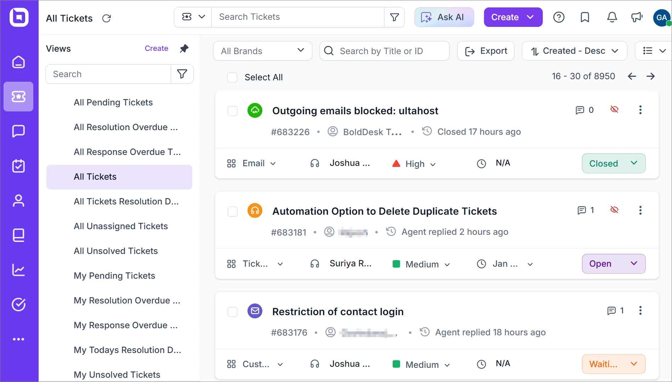The image size is (672, 382).
Task: Open the Create dropdown button
Action: tap(513, 17)
